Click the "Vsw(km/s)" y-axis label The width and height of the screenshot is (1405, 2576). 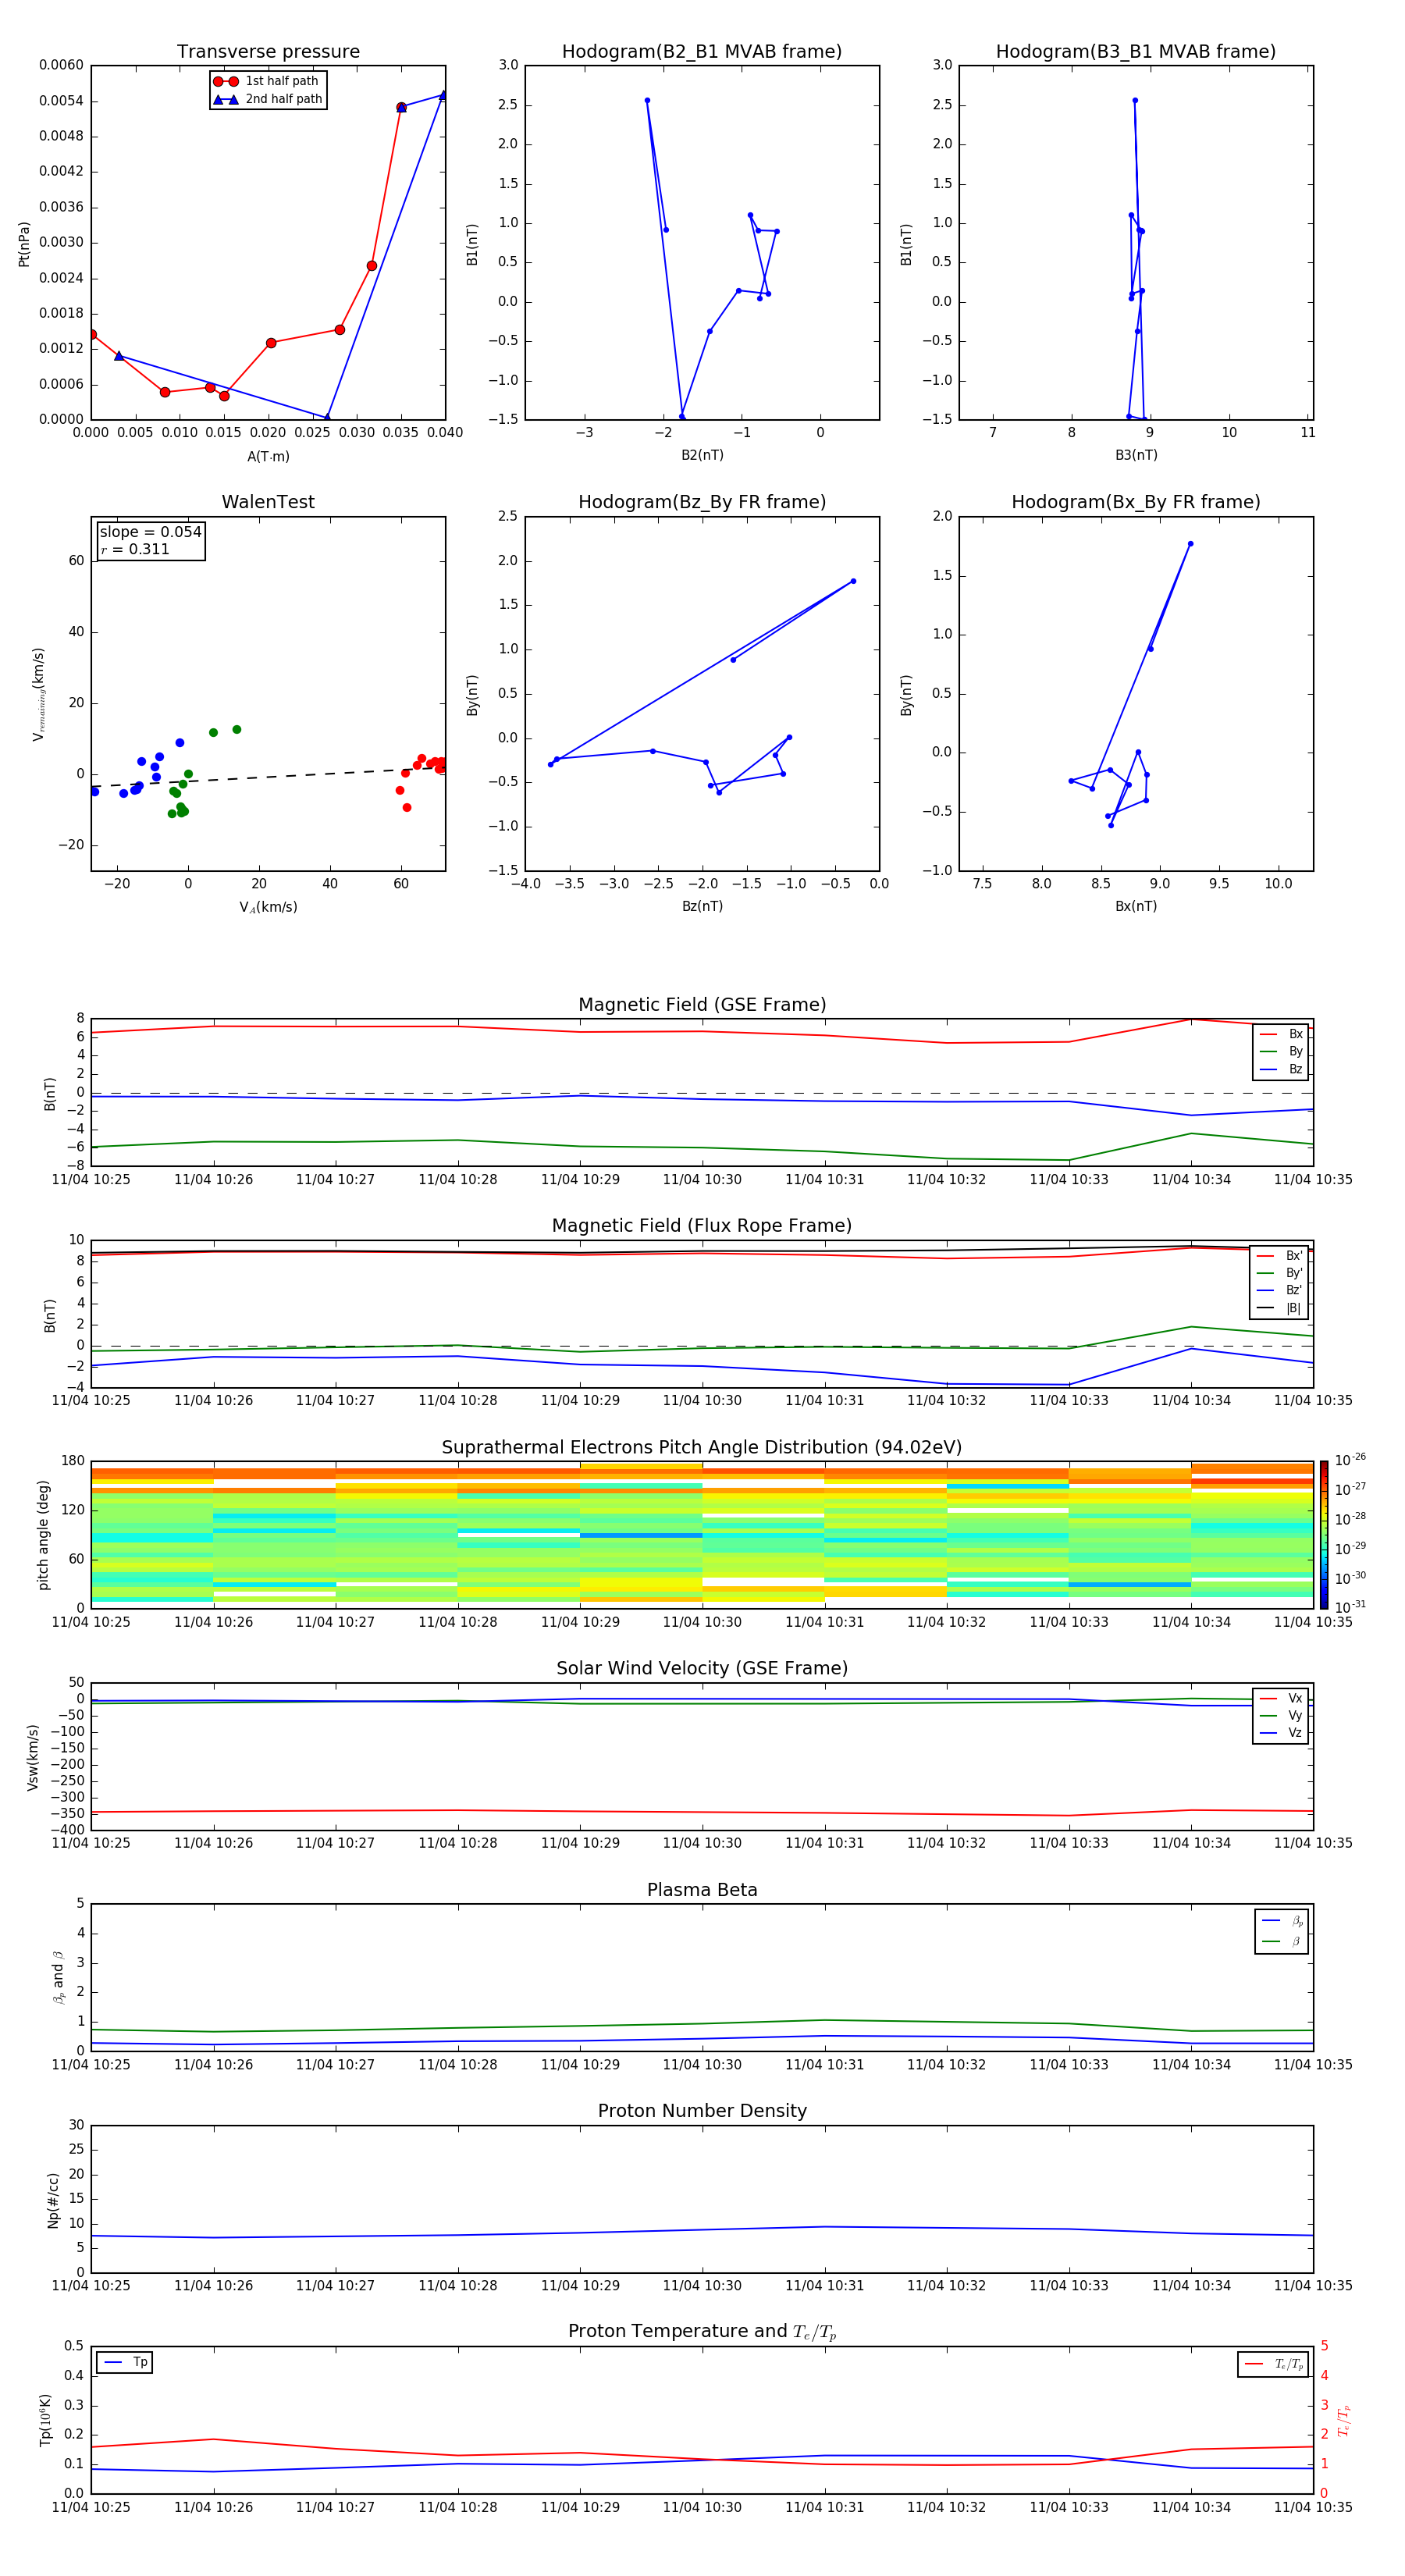pyautogui.click(x=32, y=1757)
